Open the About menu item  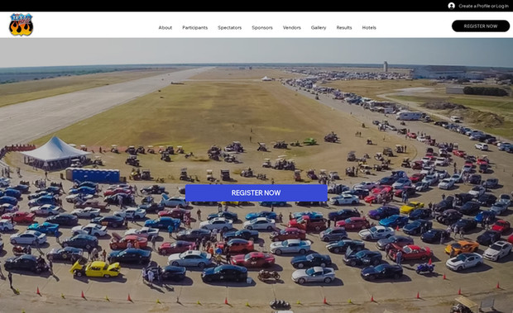click(165, 28)
